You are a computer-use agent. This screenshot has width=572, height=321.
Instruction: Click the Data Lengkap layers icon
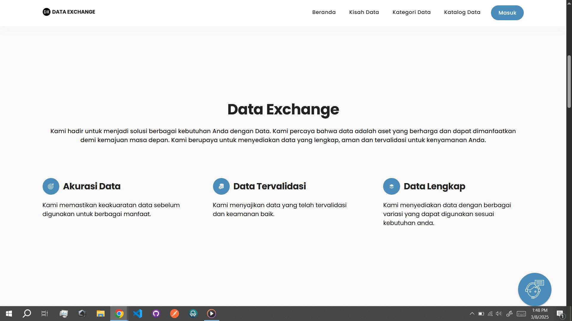point(391,186)
